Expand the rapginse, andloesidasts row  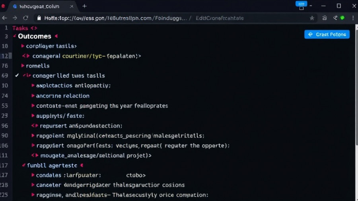tap(33, 195)
